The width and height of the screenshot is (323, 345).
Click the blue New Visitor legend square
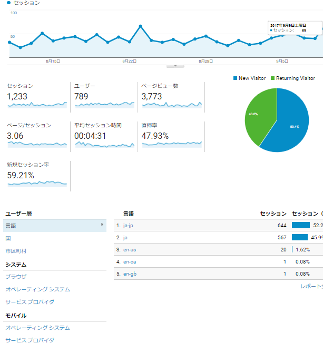click(235, 78)
